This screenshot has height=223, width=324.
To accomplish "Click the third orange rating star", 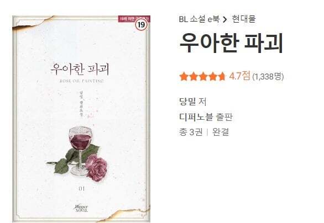I will click(x=203, y=76).
